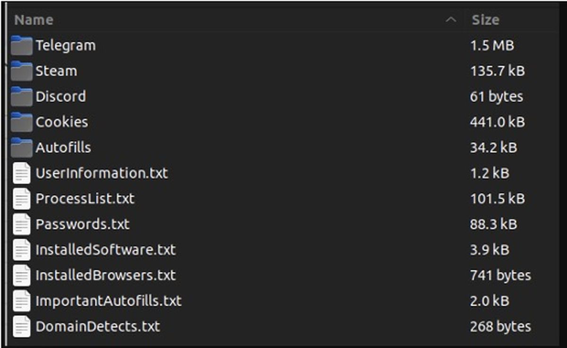
Task: Open the Cookies folder icon
Action: (x=21, y=122)
